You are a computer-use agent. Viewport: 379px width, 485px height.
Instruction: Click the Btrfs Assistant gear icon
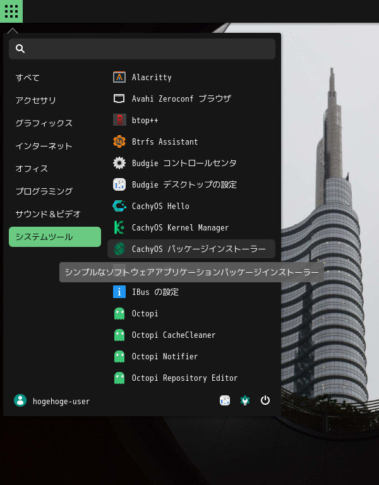[x=119, y=141]
